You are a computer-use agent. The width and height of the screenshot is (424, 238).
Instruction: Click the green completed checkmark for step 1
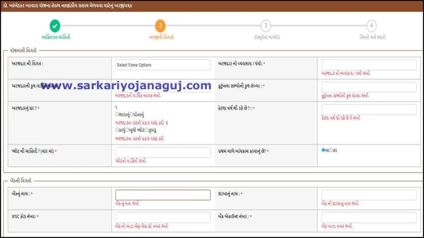click(55, 26)
